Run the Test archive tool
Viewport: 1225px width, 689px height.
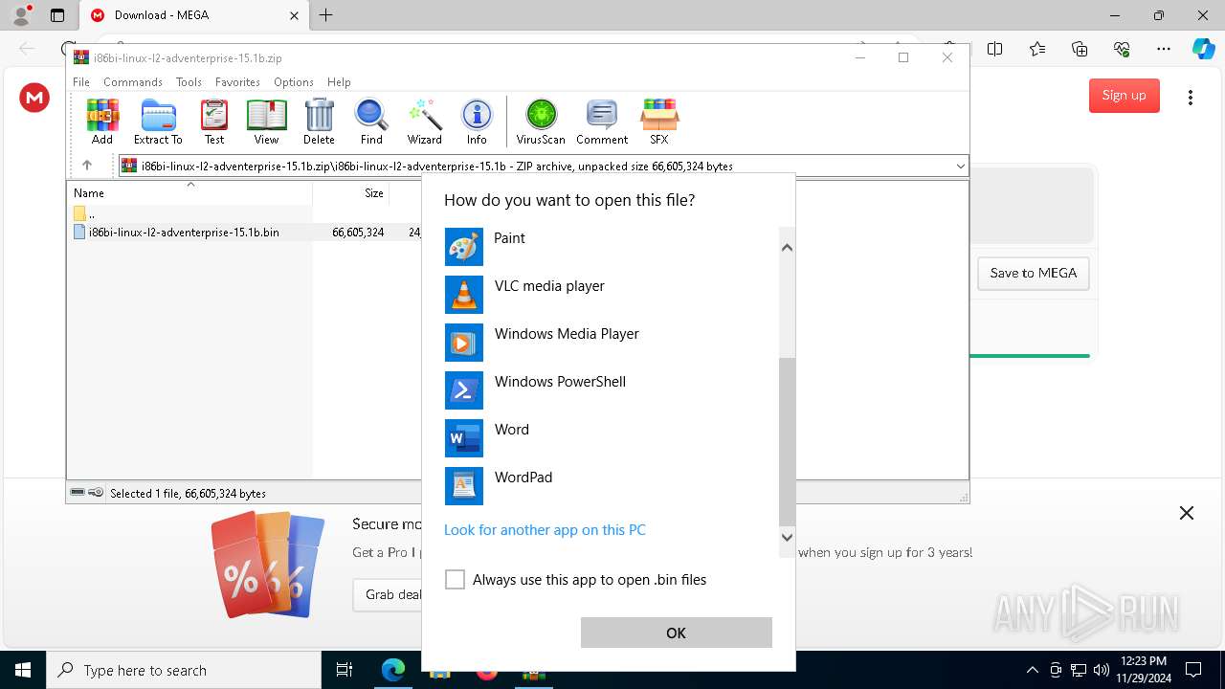tap(214, 121)
